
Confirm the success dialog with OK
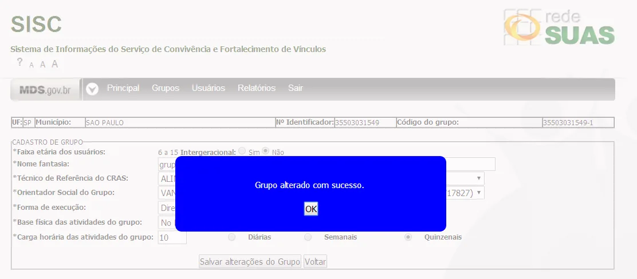tap(311, 209)
